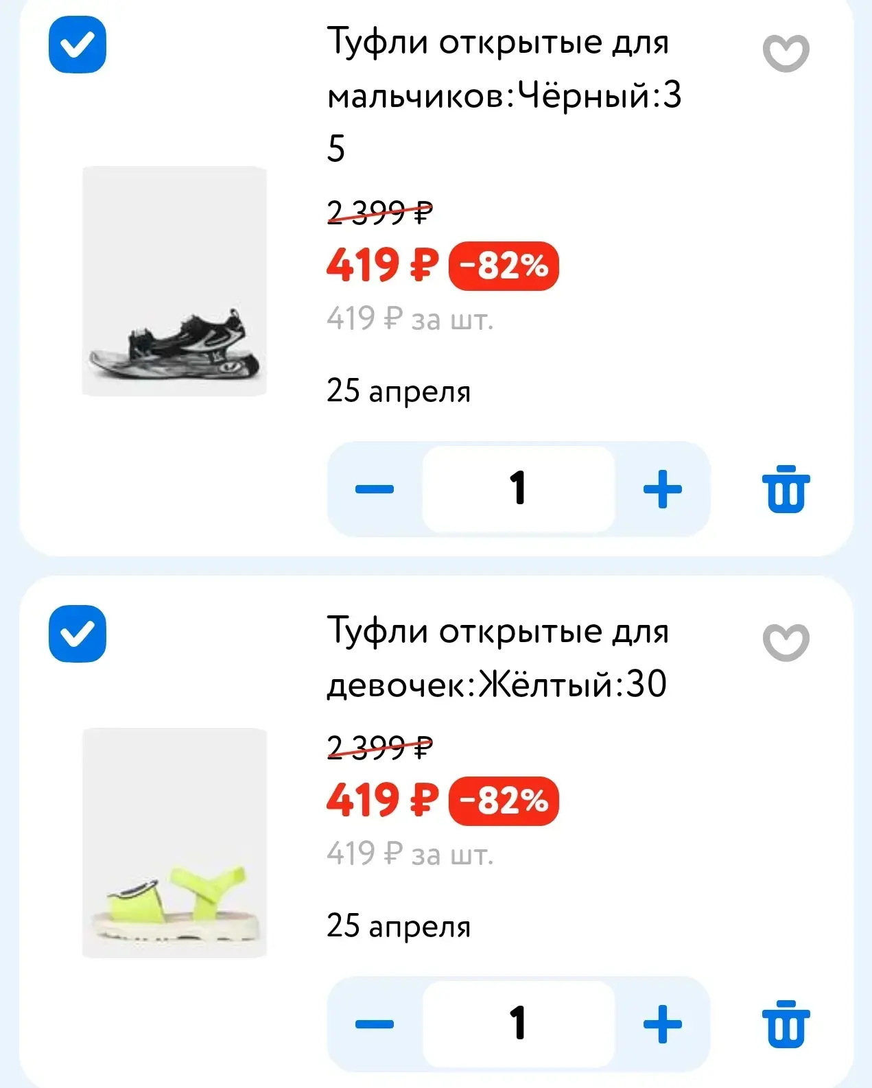Tap -82% discount badge on yellow sandals
Screen dimensions: 872x1088
tap(504, 801)
